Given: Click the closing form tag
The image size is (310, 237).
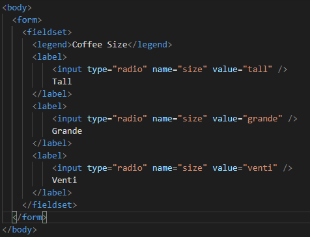Looking at the screenshot, I should pyautogui.click(x=29, y=218).
